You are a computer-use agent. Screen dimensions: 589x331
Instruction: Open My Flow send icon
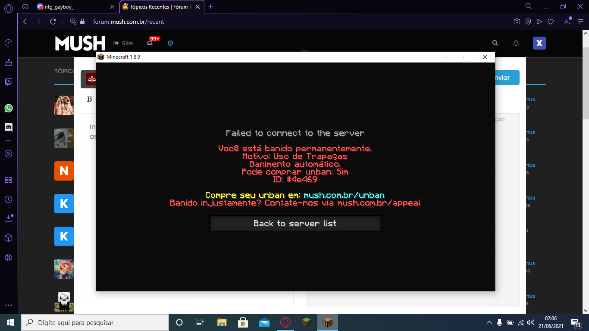[539, 22]
